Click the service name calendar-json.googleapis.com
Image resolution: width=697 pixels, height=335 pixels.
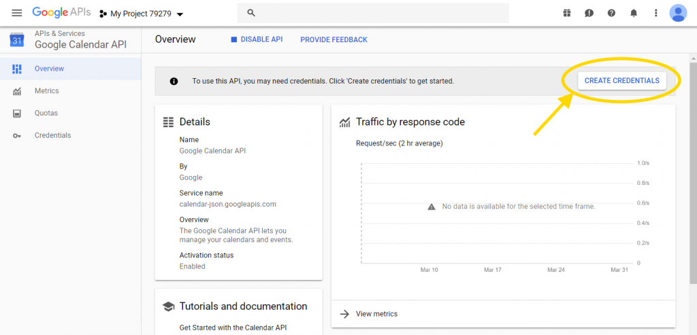(x=227, y=205)
